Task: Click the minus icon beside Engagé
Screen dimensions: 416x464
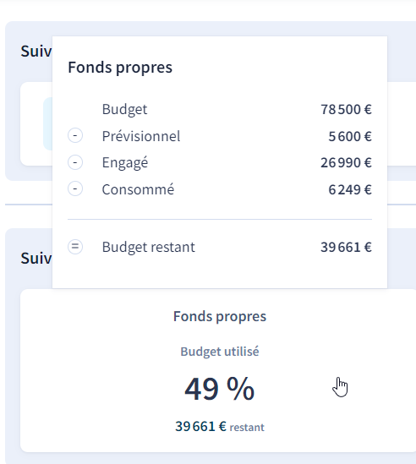Action: coord(75,162)
